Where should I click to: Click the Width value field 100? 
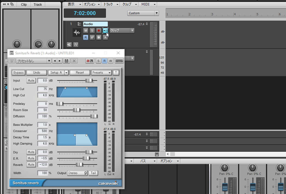(42, 173)
